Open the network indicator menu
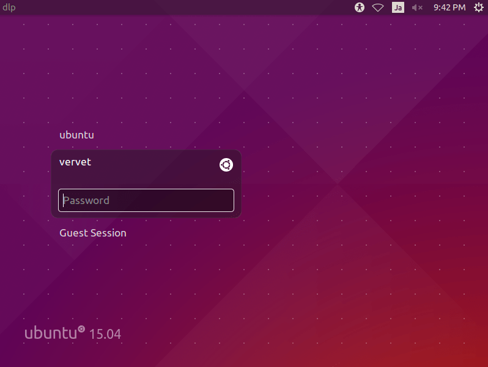 [x=378, y=7]
